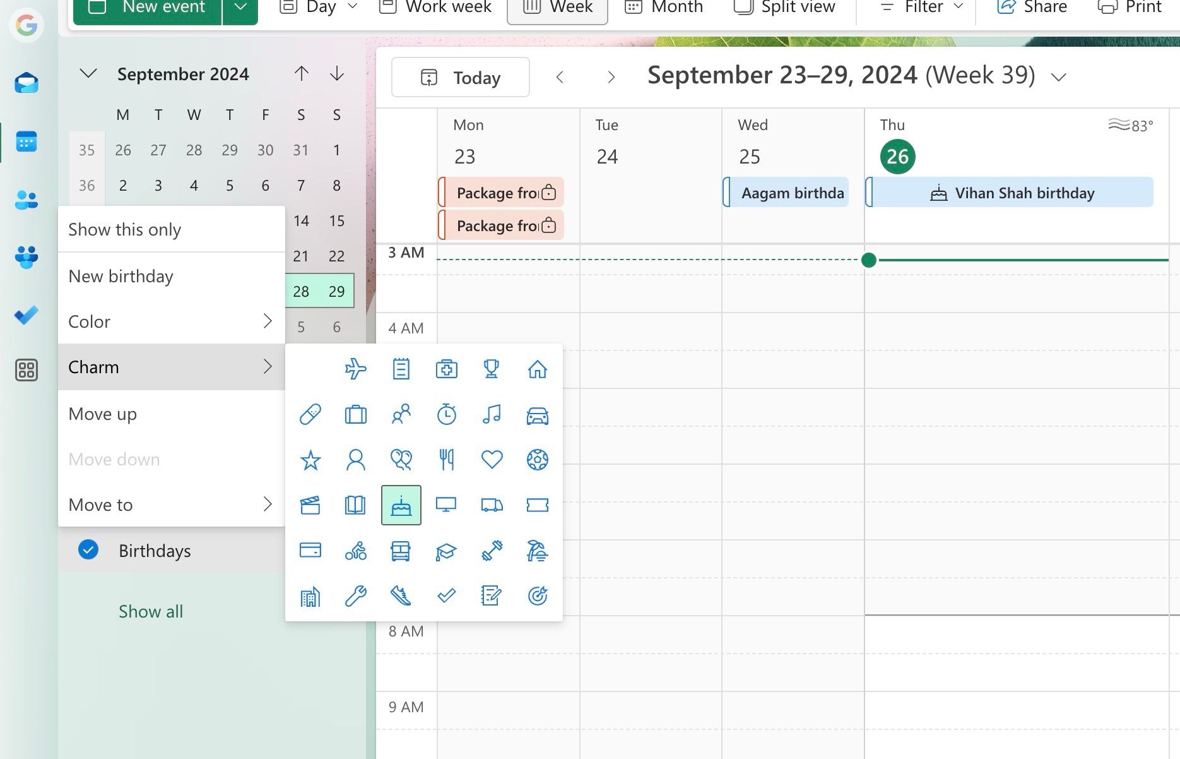Select Move up menu entry
Screen dimensions: 1180x759
172,414
